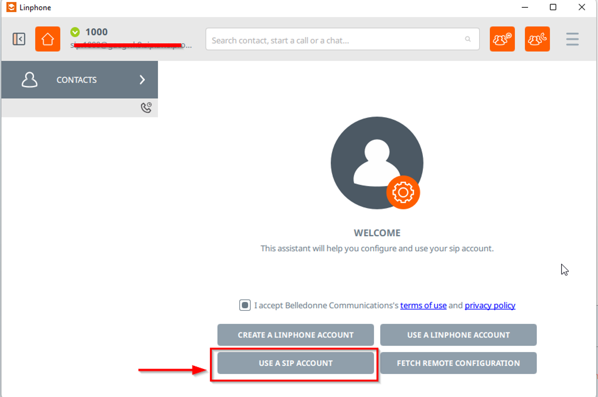Open the group chat icon
Image resolution: width=598 pixels, height=397 pixels.
click(502, 39)
